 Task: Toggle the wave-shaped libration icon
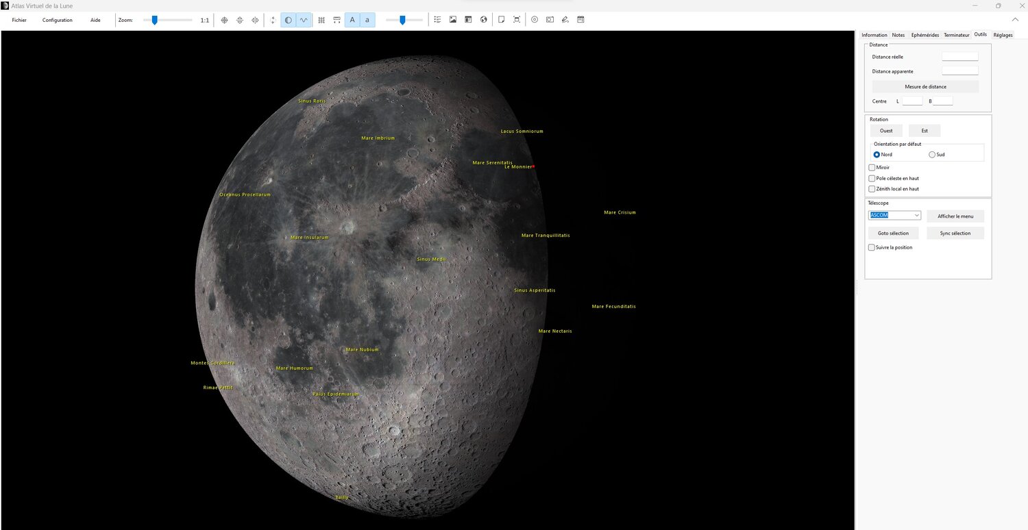coord(304,20)
